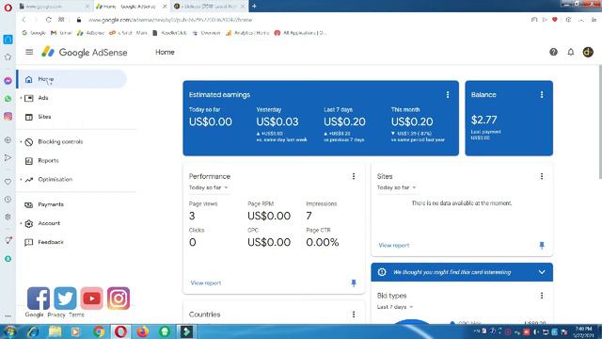
Task: Collapse the 'We thought you might find' banner
Action: (x=542, y=272)
